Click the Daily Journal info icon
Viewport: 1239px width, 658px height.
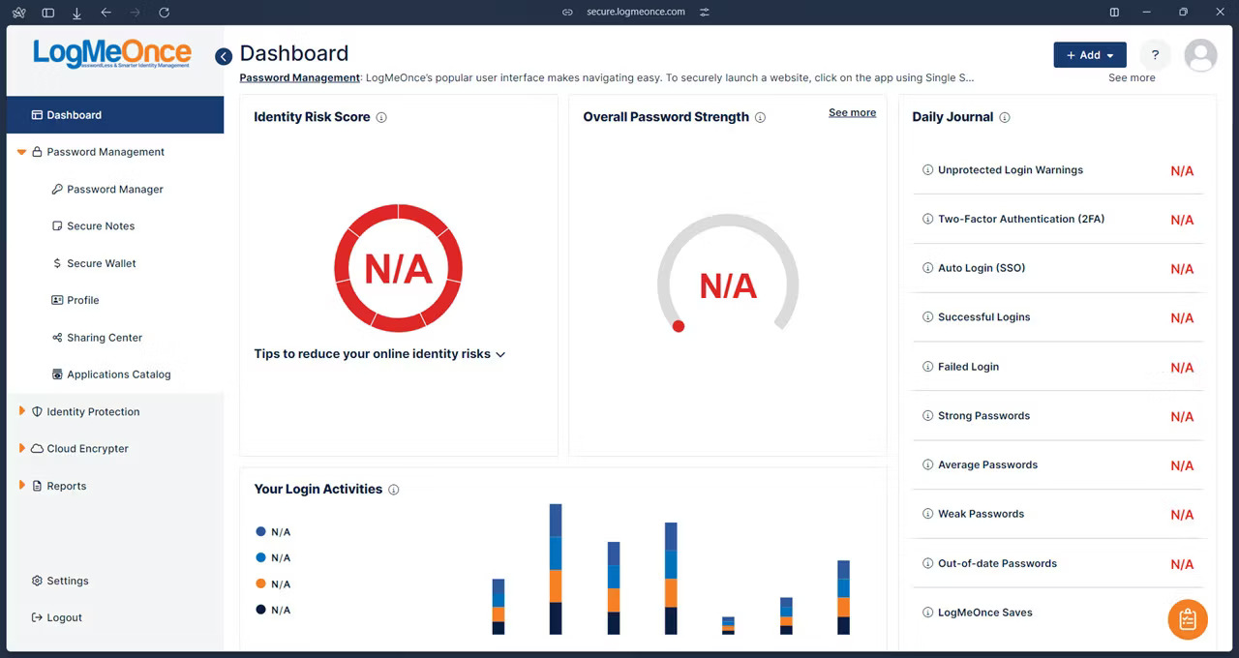1004,116
